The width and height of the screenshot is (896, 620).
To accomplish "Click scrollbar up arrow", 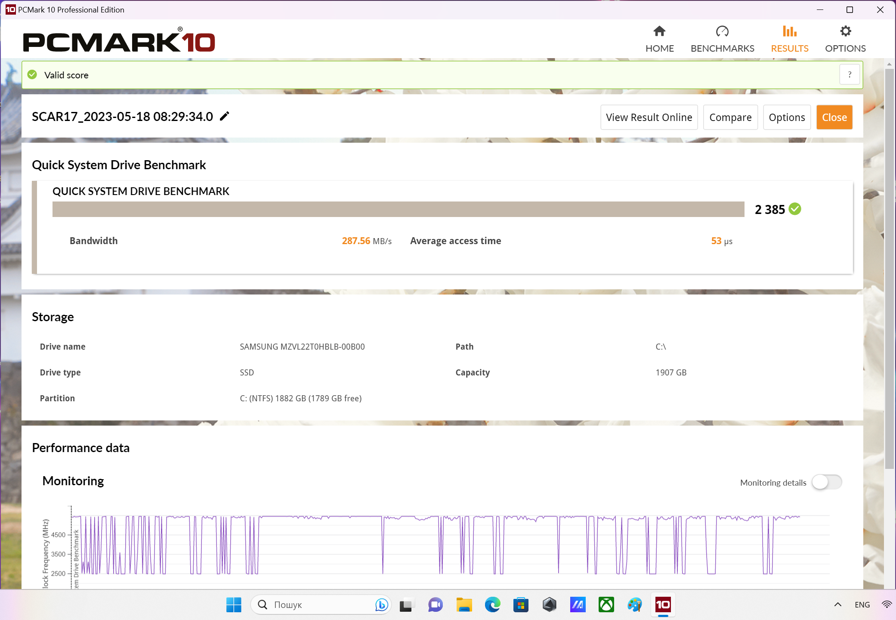I will 889,64.
